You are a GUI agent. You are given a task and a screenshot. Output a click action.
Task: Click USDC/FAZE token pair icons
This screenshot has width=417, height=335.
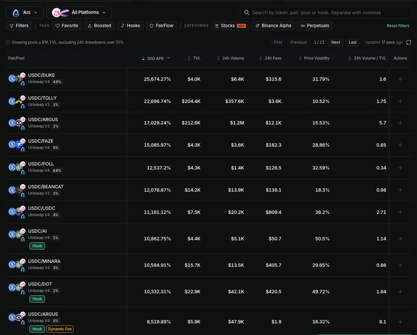coord(17,145)
